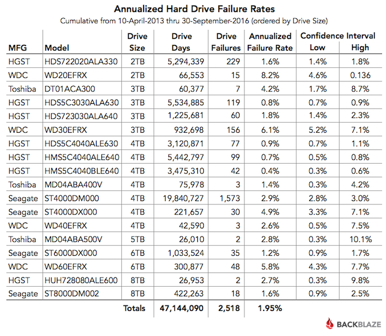Select model HDS722020ALA330 cell
The image size is (386, 336).
click(81, 62)
